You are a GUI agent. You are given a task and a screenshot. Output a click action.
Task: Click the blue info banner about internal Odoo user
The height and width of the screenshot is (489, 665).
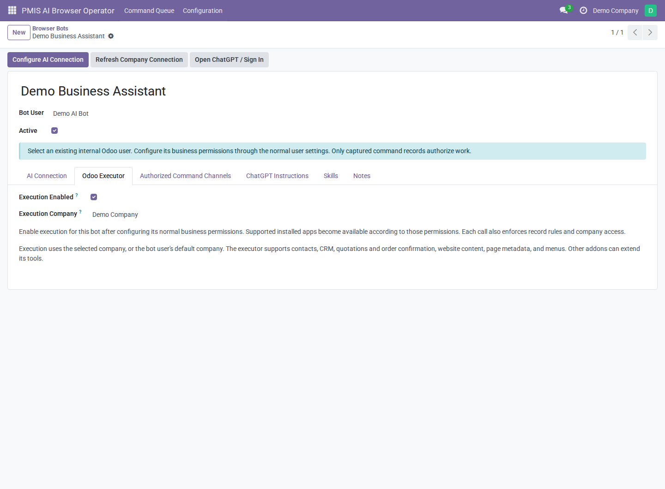point(332,151)
